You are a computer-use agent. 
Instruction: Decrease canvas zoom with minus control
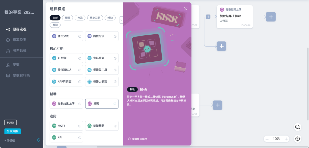(267, 139)
